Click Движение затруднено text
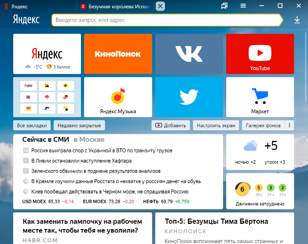 pyautogui.click(x=260, y=204)
